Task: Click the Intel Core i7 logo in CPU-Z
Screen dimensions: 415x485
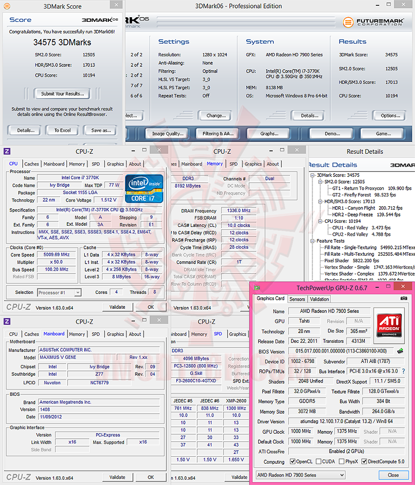Action: click(144, 189)
